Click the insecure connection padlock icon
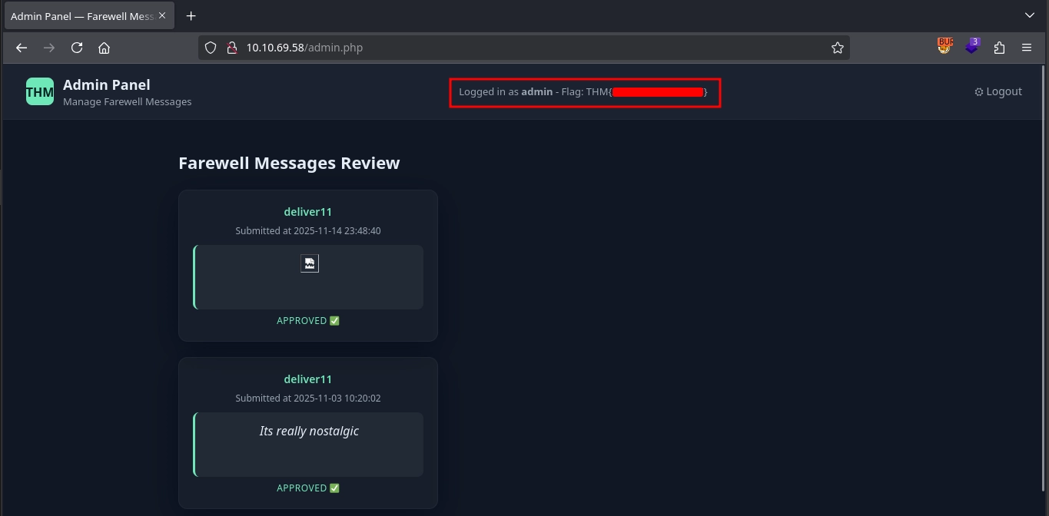1049x516 pixels. click(231, 48)
